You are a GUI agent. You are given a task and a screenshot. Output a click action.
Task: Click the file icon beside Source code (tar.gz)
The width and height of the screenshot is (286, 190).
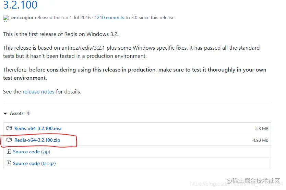coord(9,163)
